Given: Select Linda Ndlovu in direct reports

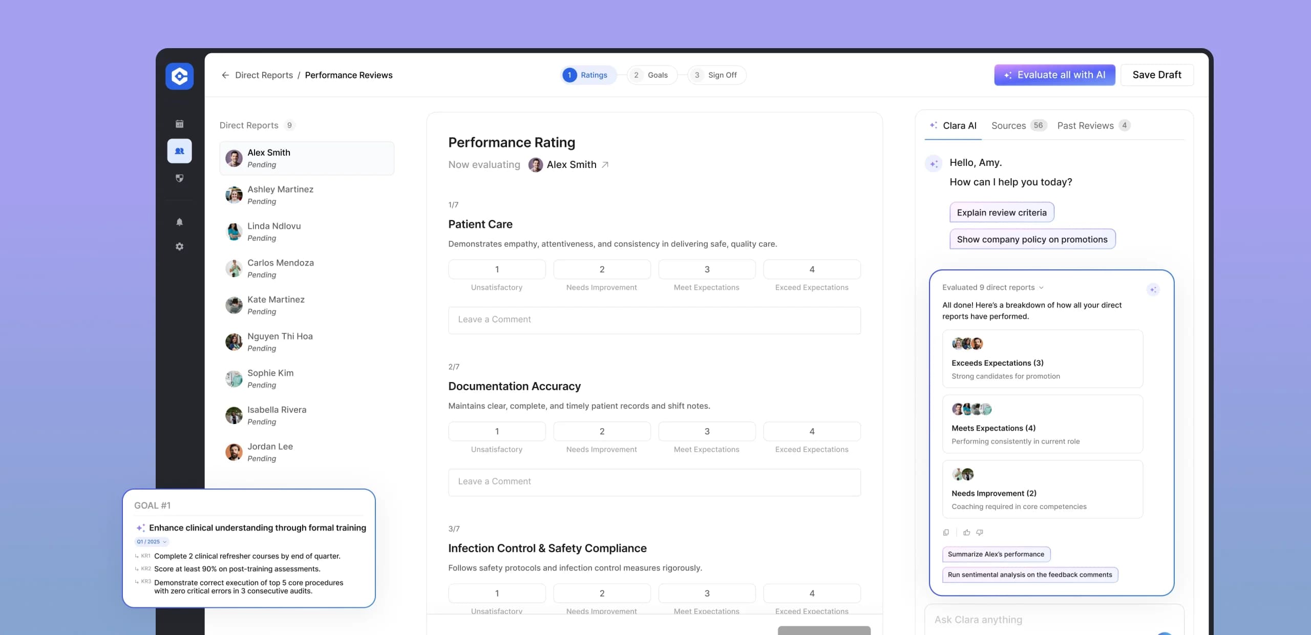Looking at the screenshot, I should tap(307, 232).
